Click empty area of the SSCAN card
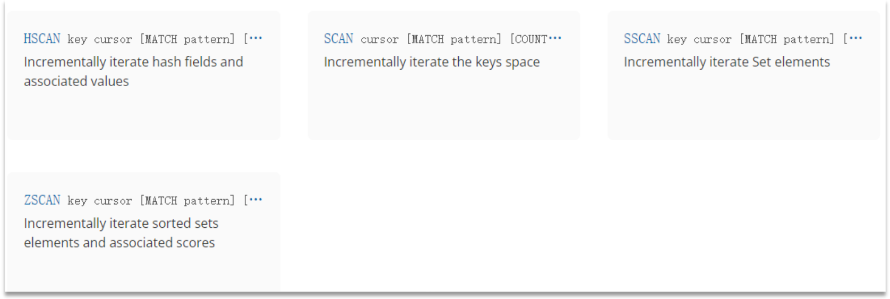This screenshot has width=890, height=299. click(743, 106)
